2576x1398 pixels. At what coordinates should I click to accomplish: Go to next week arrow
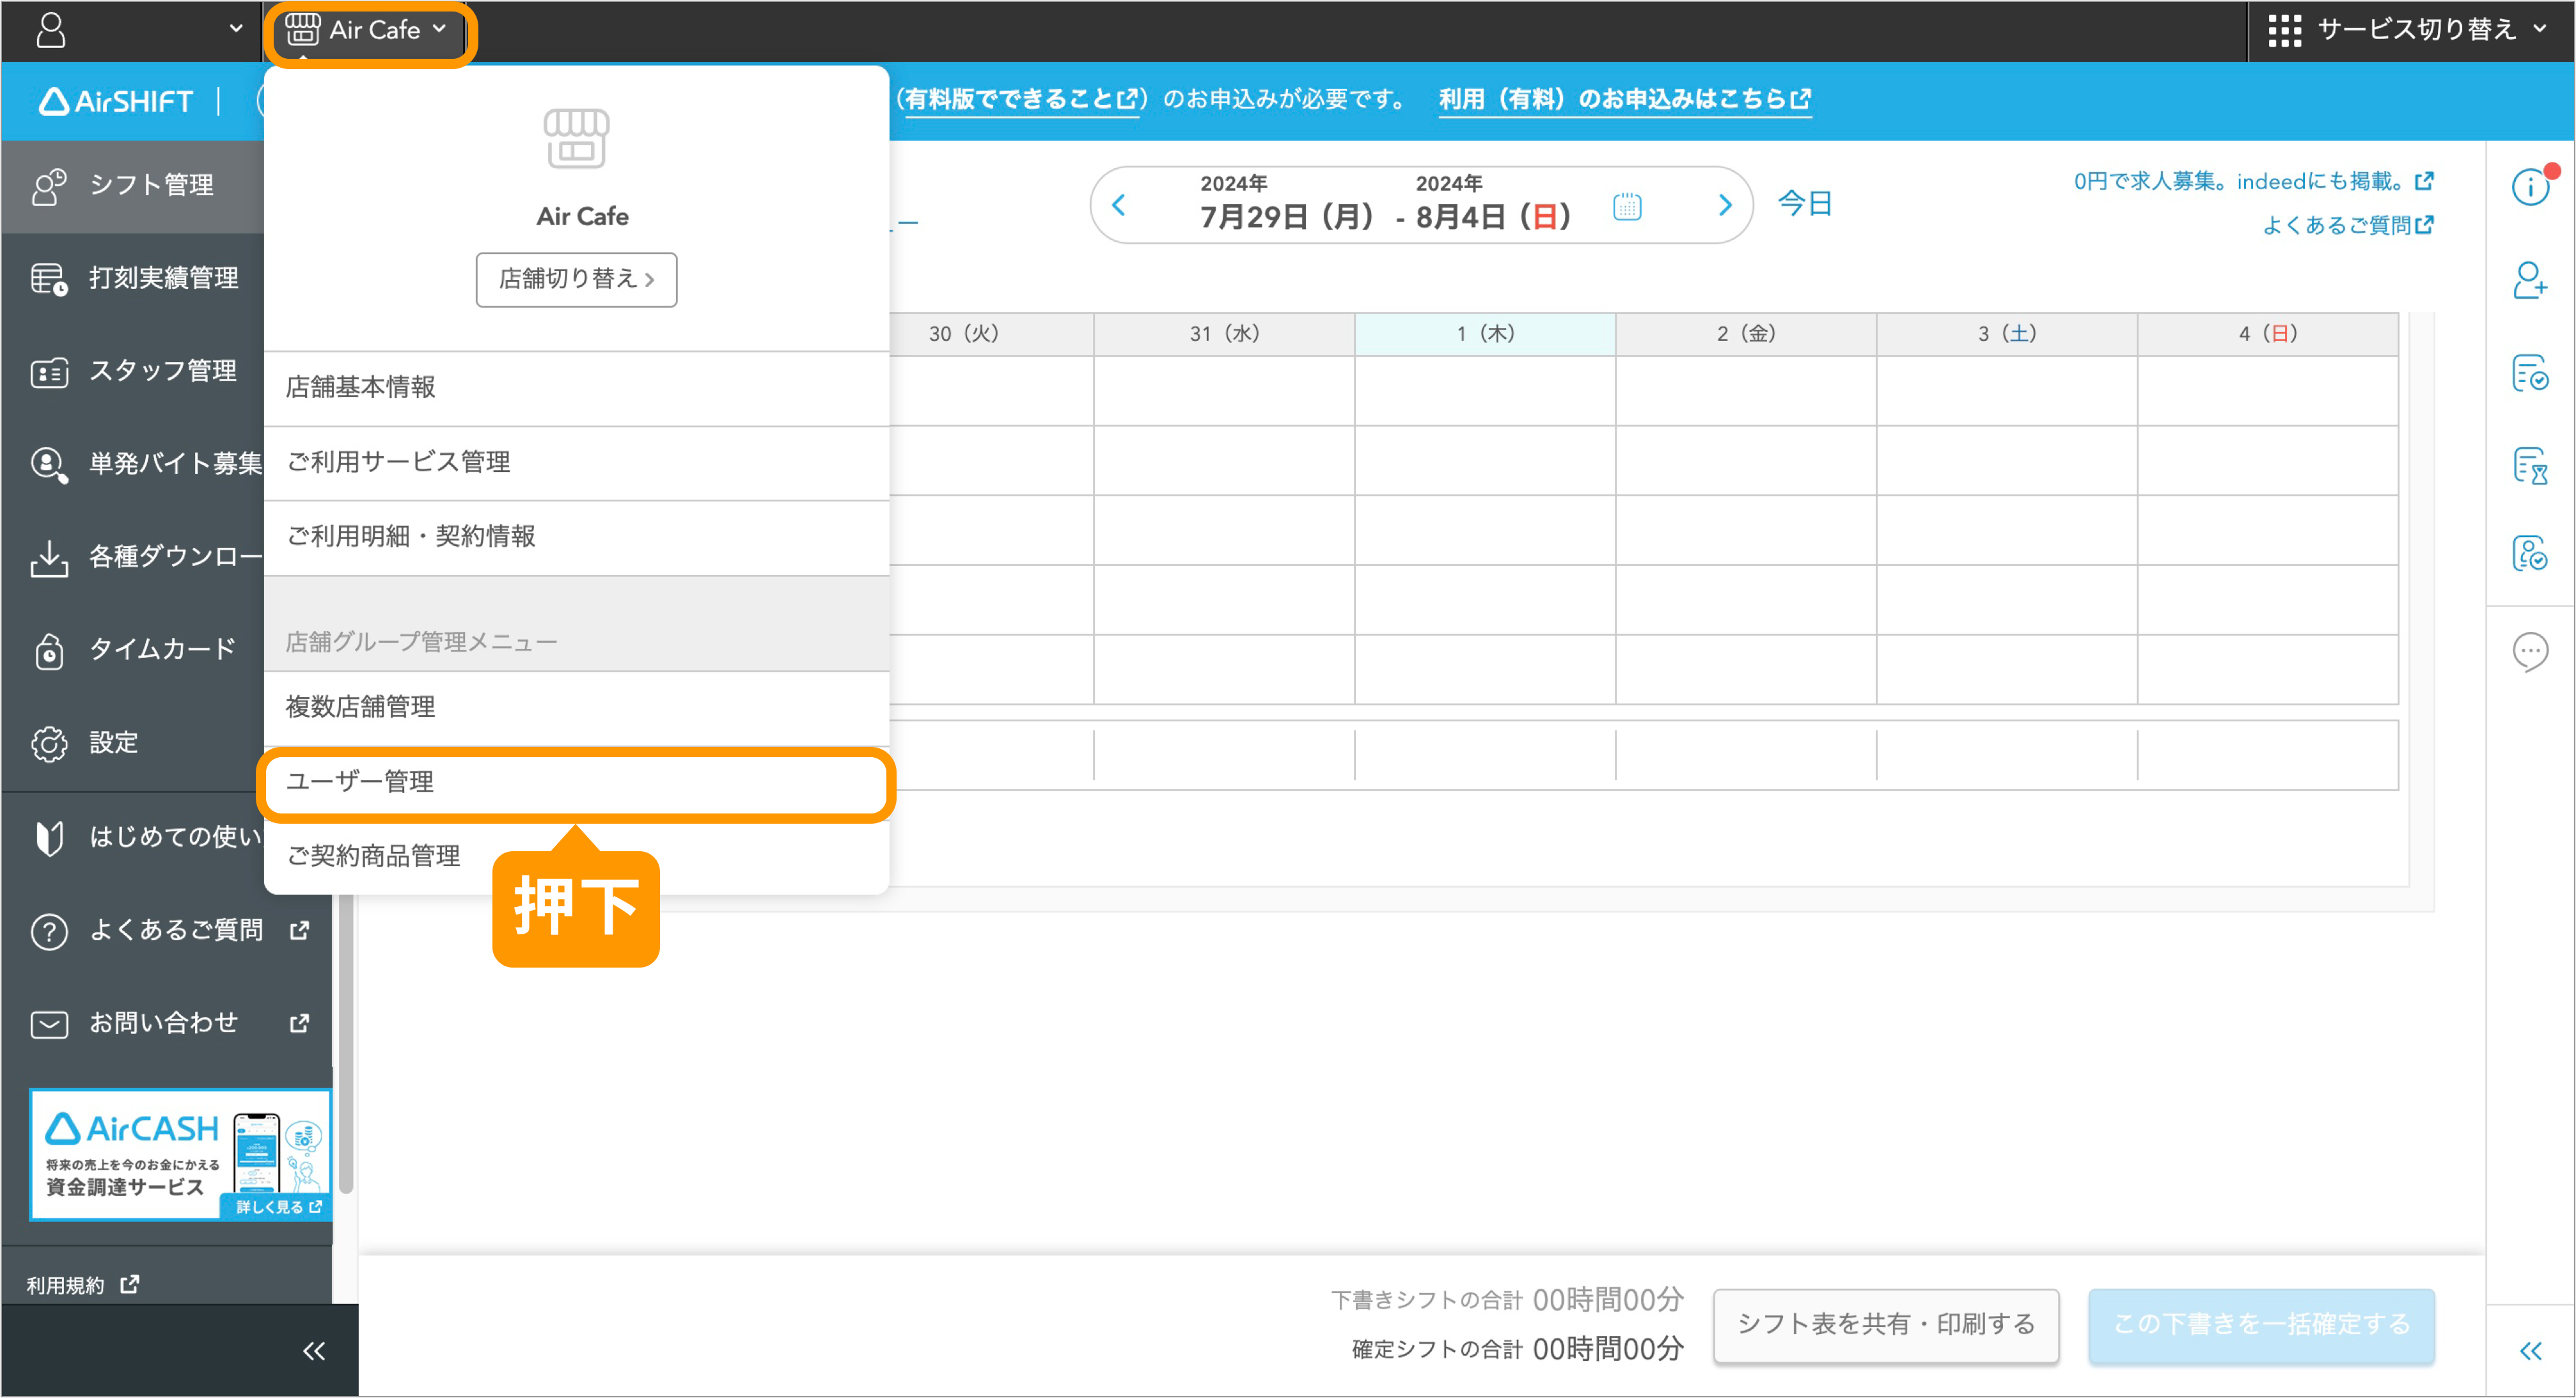tap(1725, 206)
